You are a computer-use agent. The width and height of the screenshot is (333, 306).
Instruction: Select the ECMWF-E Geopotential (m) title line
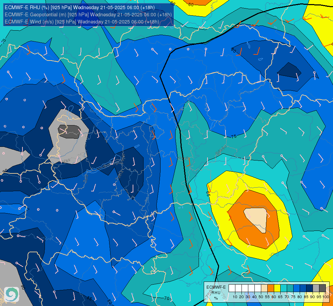point(88,15)
